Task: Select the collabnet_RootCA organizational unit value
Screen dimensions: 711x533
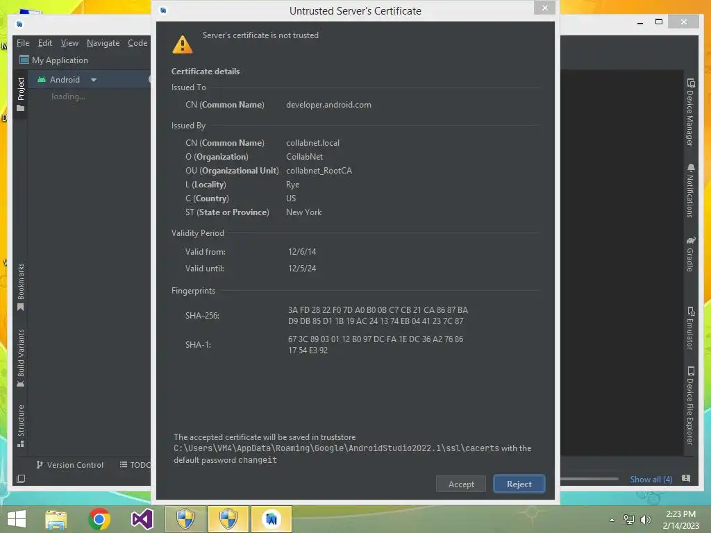Action: (319, 171)
